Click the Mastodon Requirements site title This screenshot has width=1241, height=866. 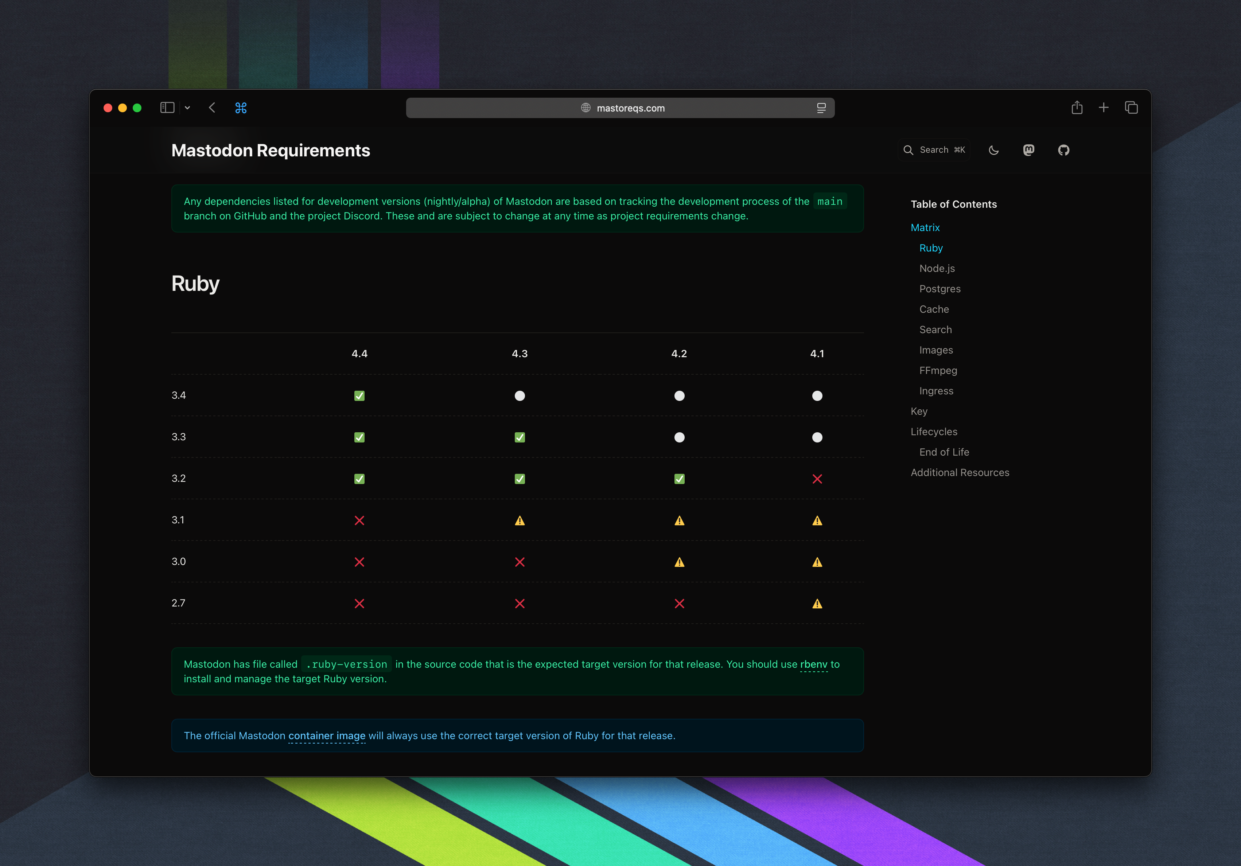coord(270,150)
